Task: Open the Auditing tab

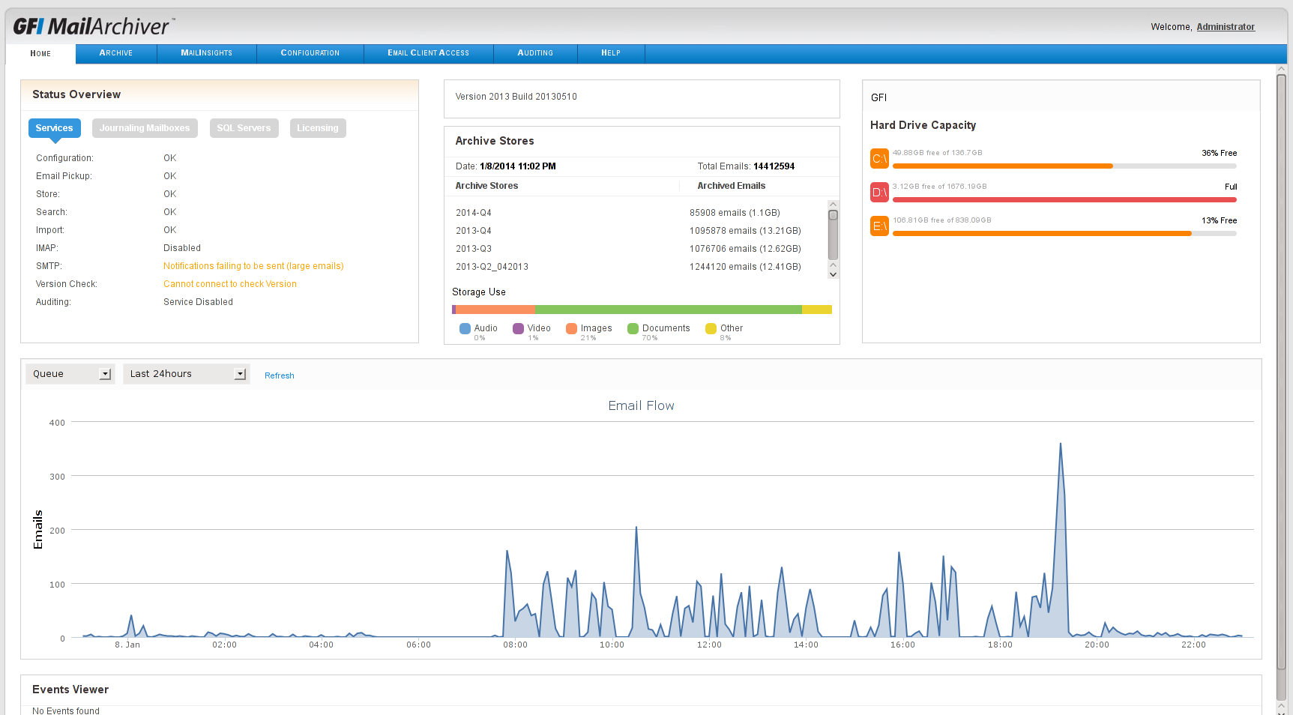Action: point(535,53)
